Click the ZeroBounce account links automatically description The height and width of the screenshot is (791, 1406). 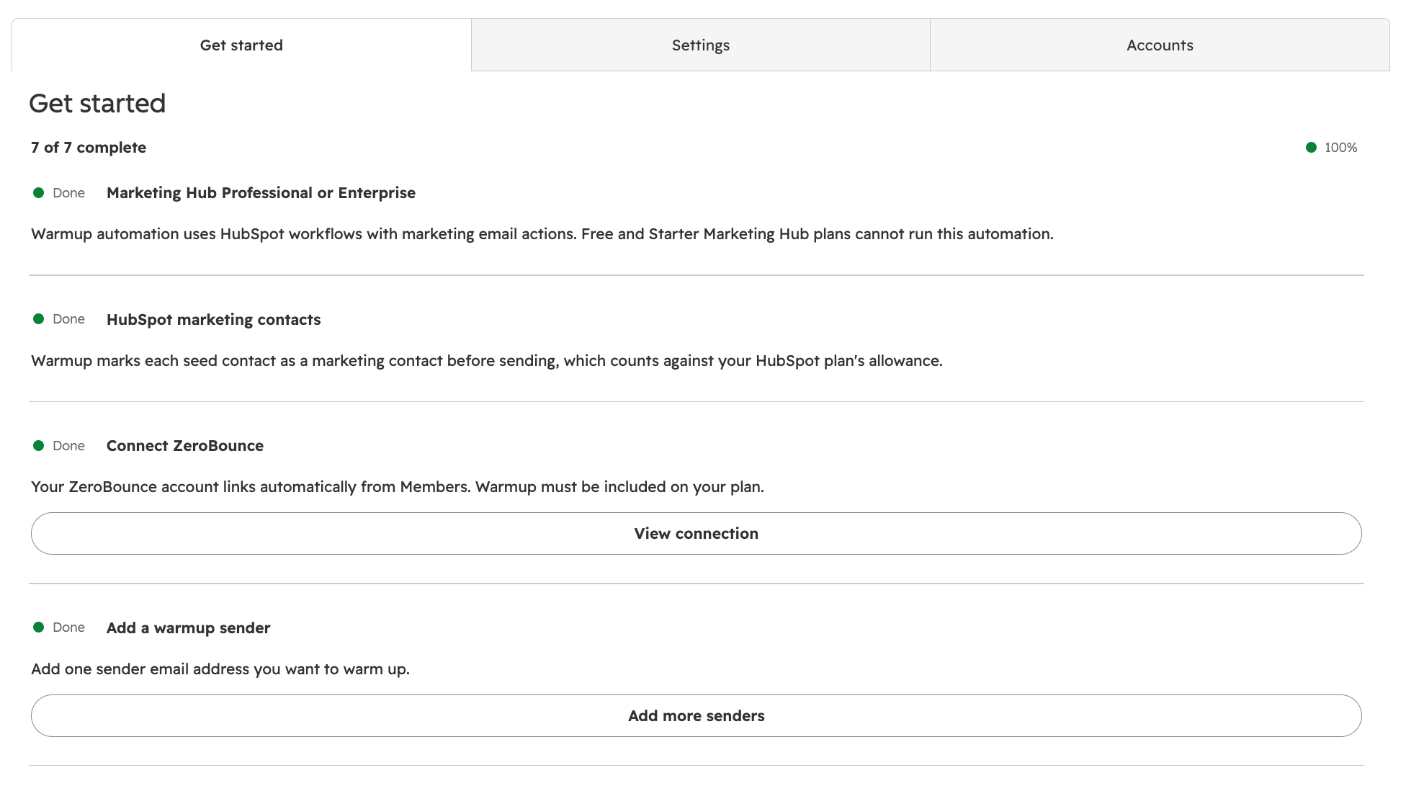pos(398,487)
